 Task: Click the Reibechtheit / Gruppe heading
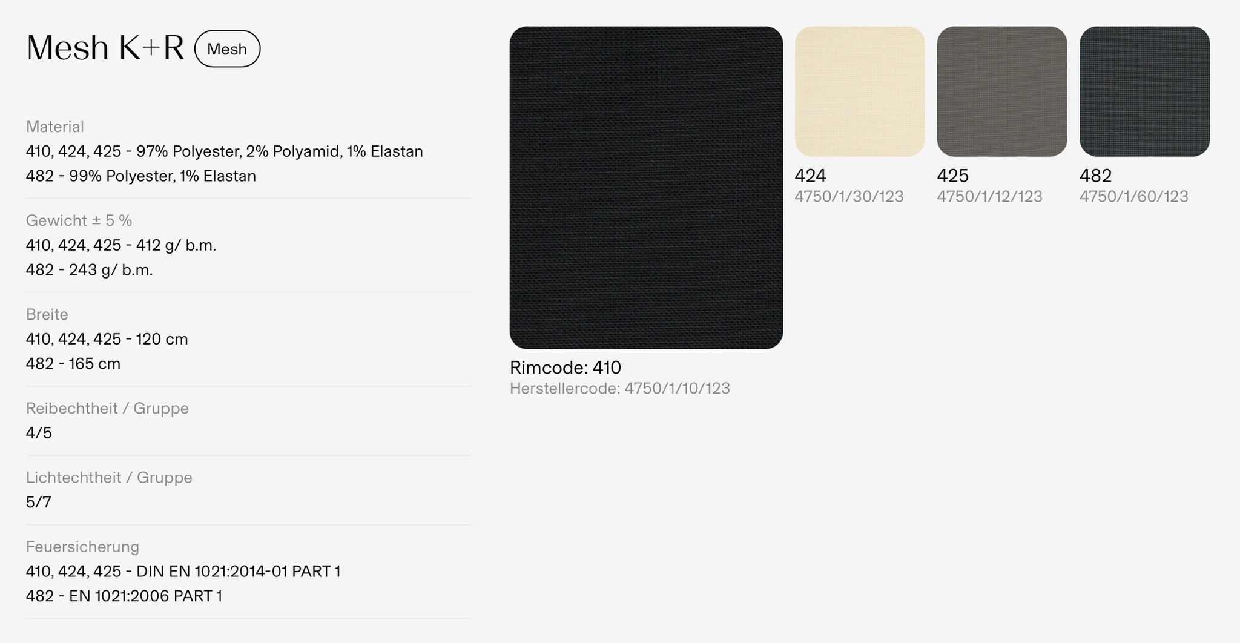click(108, 408)
